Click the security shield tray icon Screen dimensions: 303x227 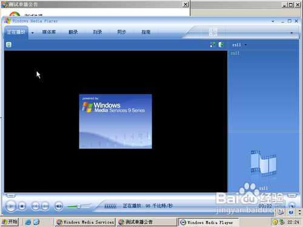click(275, 222)
